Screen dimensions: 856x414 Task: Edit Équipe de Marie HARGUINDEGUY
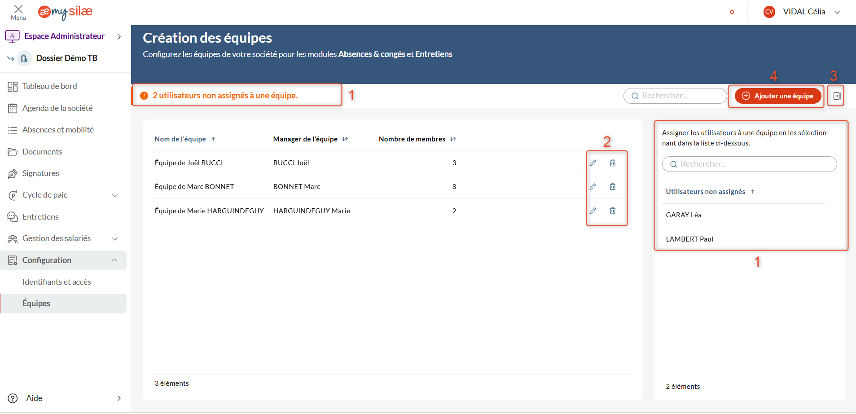pyautogui.click(x=593, y=211)
